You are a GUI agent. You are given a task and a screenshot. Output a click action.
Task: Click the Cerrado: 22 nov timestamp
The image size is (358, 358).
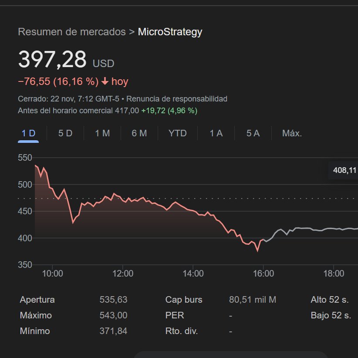(x=68, y=99)
